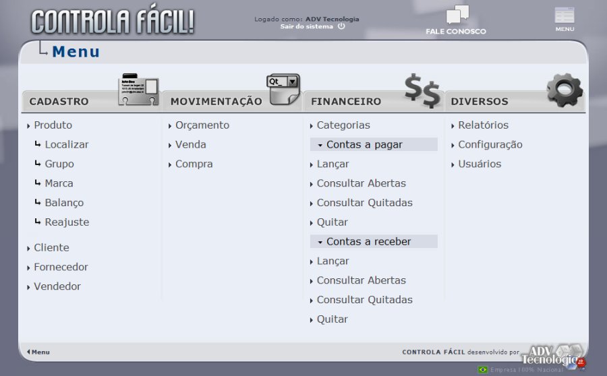Select Localizar under Produto
This screenshot has width=607, height=376.
tap(67, 144)
